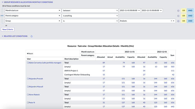
Task: Click the Short description column header
Action: 72,59
